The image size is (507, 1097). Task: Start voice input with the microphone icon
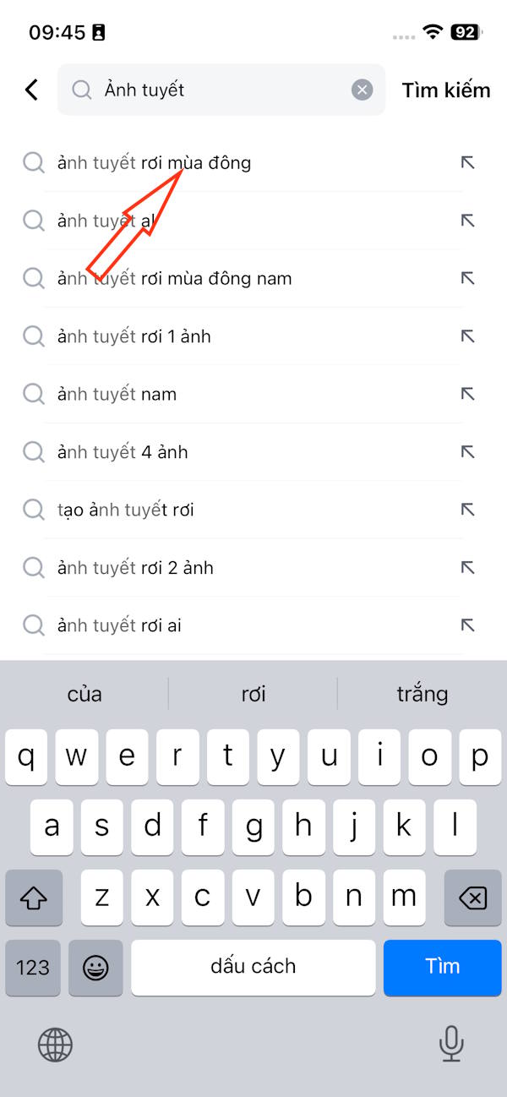[450, 1045]
